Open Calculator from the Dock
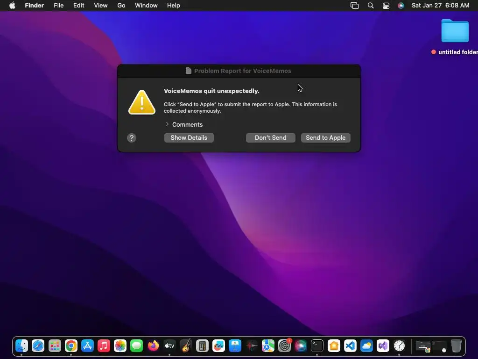The height and width of the screenshot is (359, 478). 202,346
